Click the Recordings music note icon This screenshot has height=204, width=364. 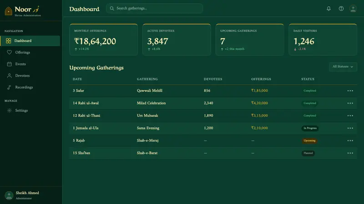[9, 87]
